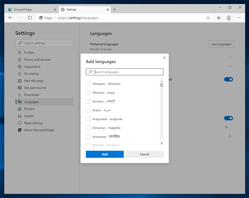Open About Microsoft Edge section
Image resolution: width=249 pixels, height=198 pixels.
click(44, 130)
